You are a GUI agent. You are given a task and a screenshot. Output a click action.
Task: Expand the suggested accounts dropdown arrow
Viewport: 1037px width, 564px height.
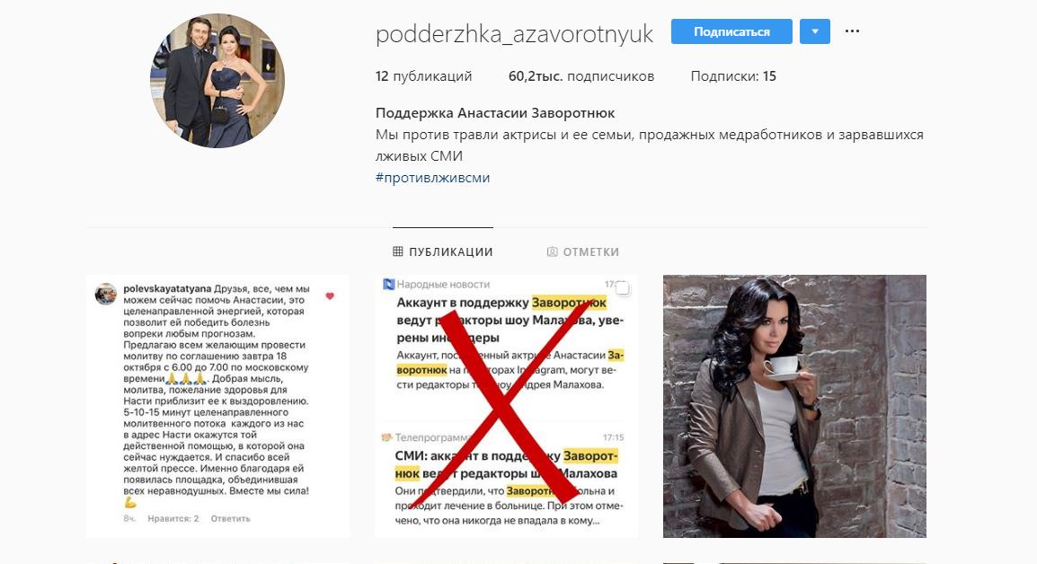pos(815,31)
